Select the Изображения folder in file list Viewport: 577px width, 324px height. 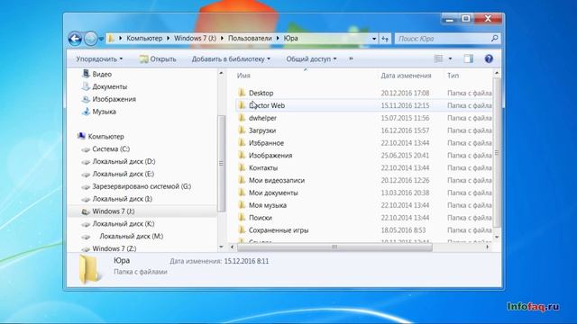270,156
